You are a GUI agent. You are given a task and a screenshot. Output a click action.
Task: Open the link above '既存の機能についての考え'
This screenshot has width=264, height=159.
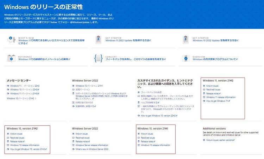tap(151, 92)
